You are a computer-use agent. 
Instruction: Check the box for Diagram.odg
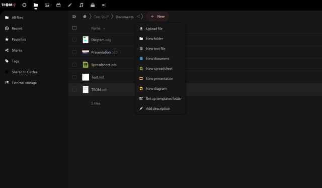coord(74,40)
